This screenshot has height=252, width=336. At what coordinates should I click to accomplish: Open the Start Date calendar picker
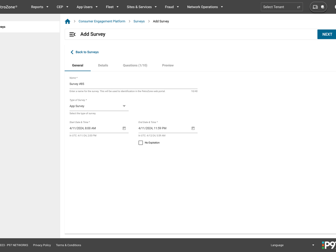pos(124,128)
